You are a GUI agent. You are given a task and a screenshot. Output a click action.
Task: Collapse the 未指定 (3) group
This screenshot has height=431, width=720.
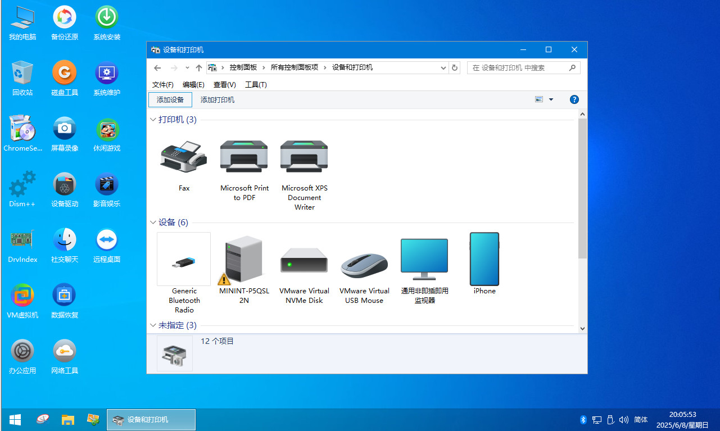tap(153, 325)
